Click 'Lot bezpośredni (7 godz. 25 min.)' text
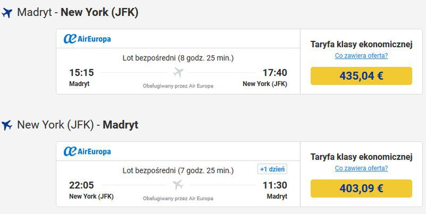 pos(178,170)
